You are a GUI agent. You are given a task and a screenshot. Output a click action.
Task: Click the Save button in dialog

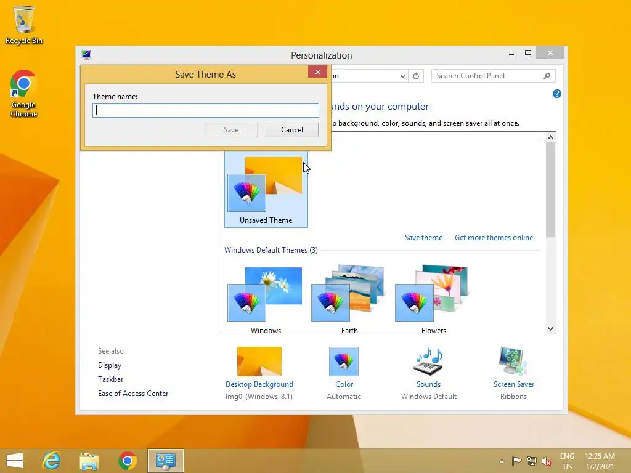point(231,130)
